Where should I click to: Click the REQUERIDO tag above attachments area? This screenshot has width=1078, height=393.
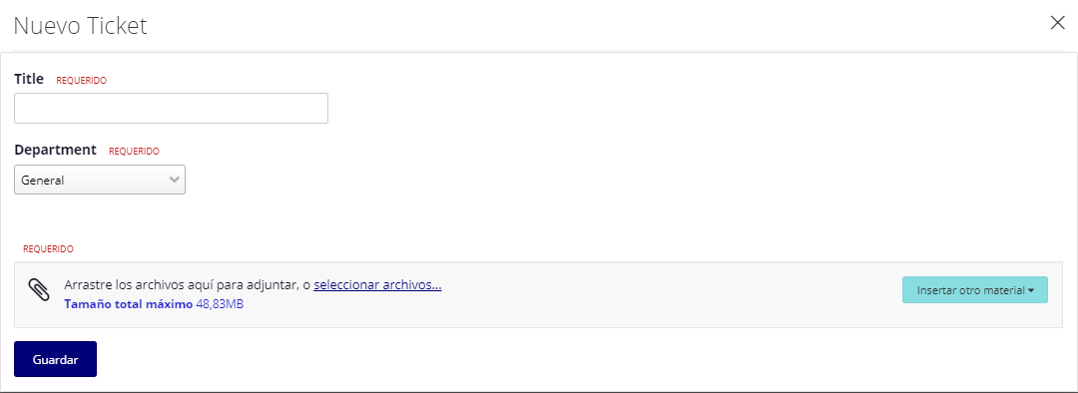48,248
